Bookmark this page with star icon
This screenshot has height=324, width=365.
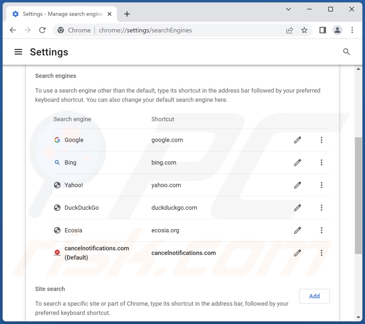(x=304, y=30)
